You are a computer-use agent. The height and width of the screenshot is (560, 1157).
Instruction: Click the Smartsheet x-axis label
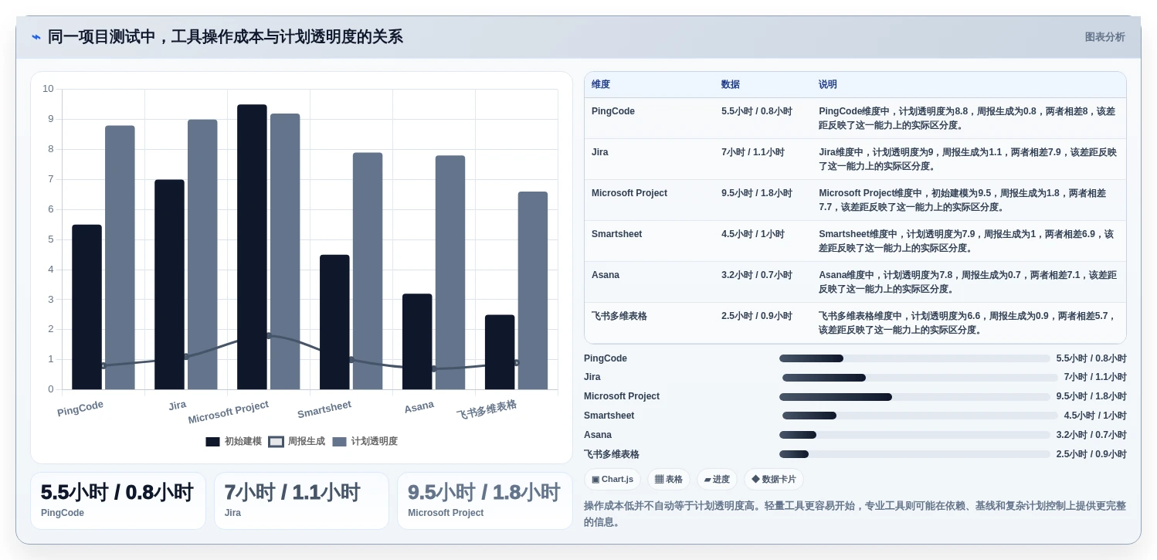point(324,409)
